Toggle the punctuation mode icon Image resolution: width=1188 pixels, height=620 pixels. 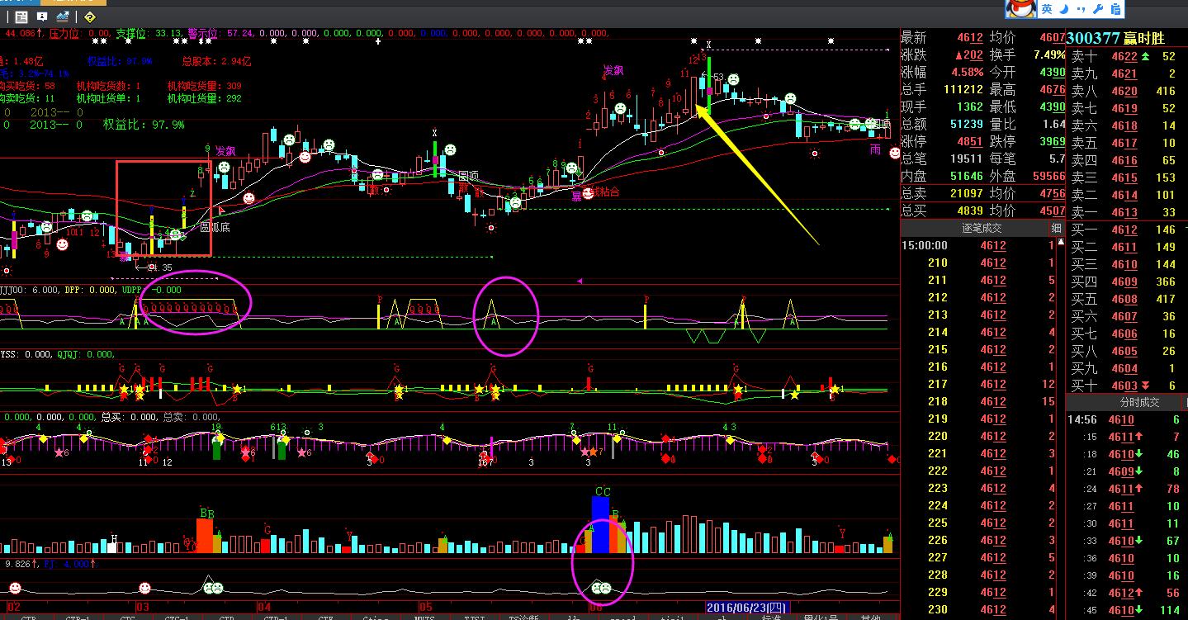(x=1081, y=9)
